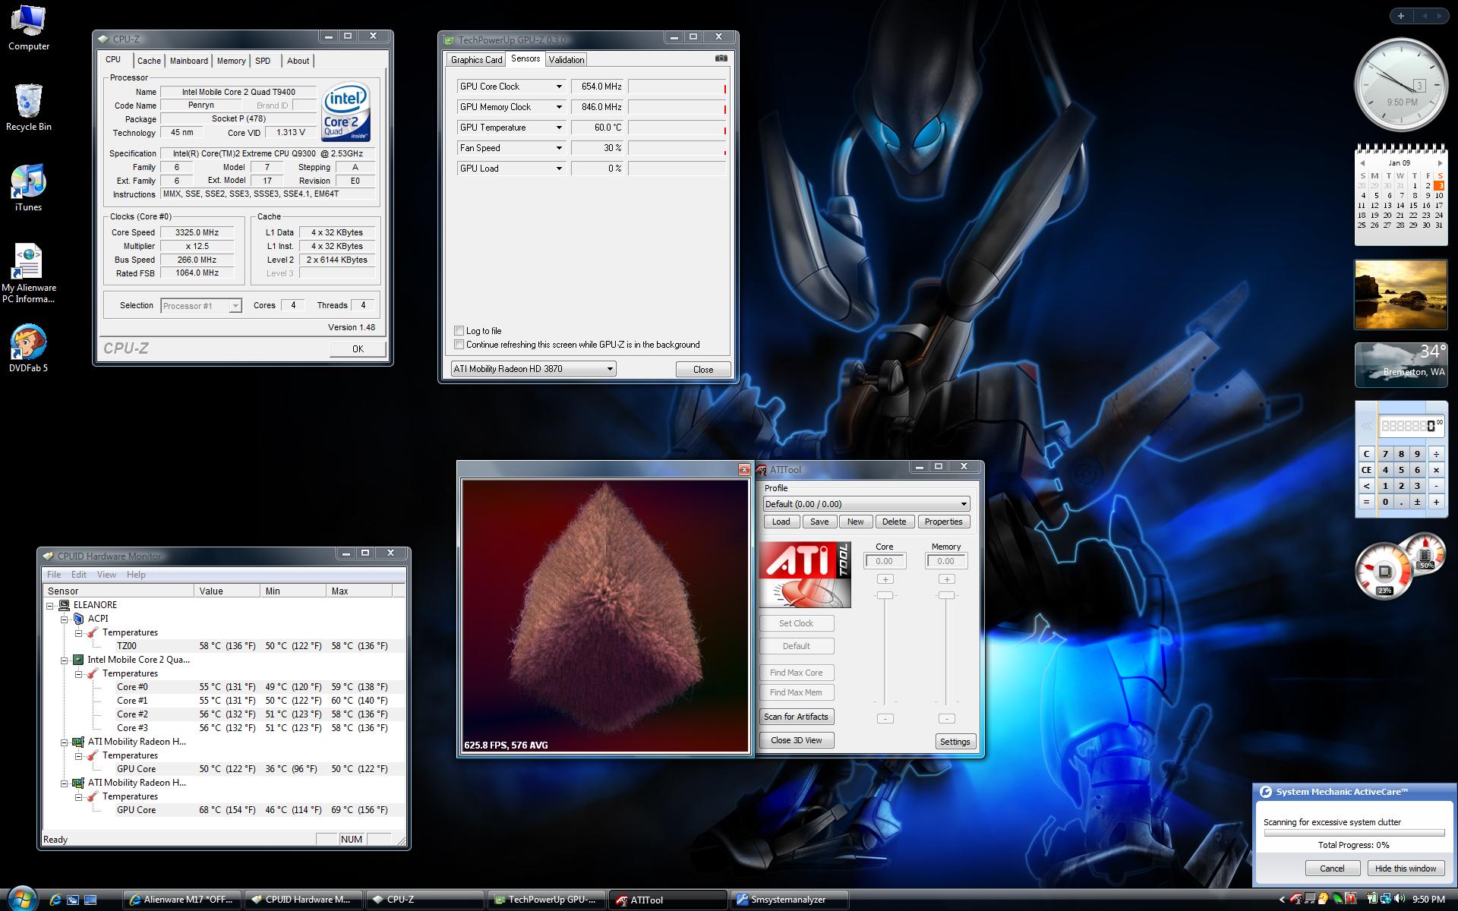This screenshot has width=1458, height=911.
Task: Click the GPU-Z camera screenshot icon
Action: pos(721,58)
